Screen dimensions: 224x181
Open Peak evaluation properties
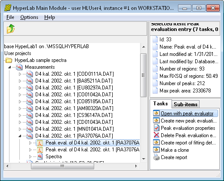click(x=188, y=128)
